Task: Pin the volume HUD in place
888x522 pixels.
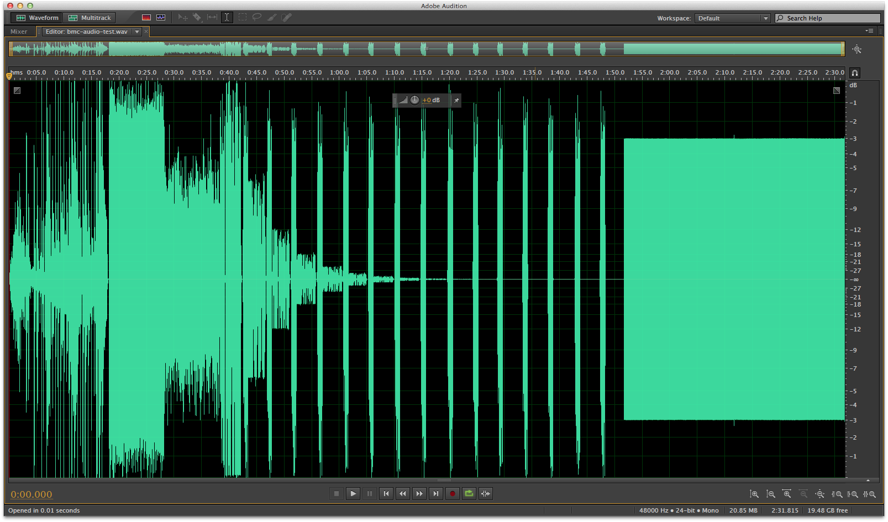Action: pos(456,100)
